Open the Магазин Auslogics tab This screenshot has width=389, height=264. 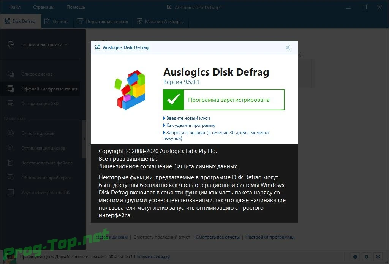(161, 22)
